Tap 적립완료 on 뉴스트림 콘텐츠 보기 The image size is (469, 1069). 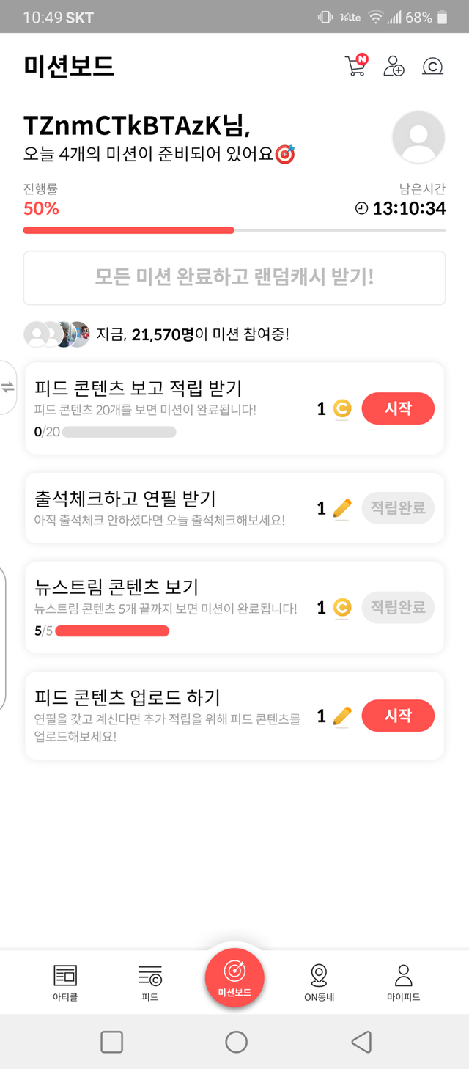click(398, 608)
